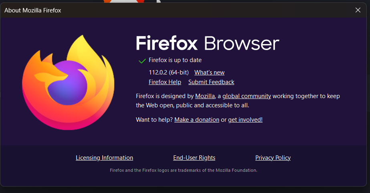Screen dimensions: 370x193
Task: Open the Privacy Policy link
Action: pyautogui.click(x=273, y=158)
